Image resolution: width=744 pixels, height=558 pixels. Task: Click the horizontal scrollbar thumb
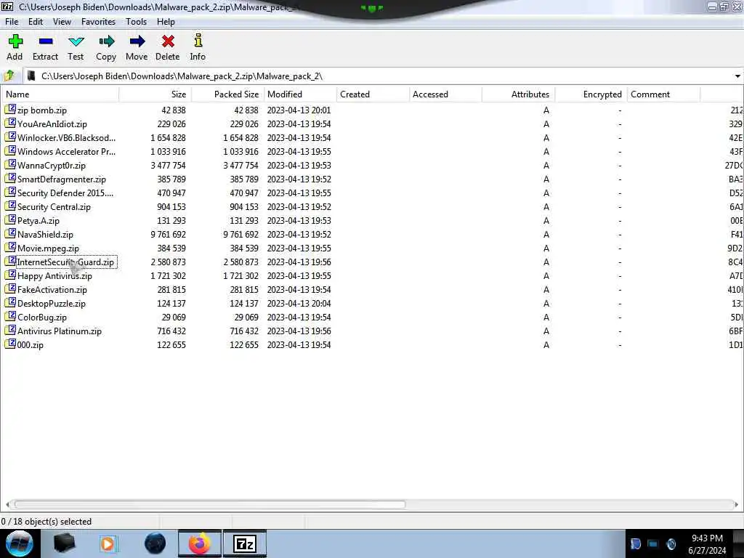coord(210,504)
